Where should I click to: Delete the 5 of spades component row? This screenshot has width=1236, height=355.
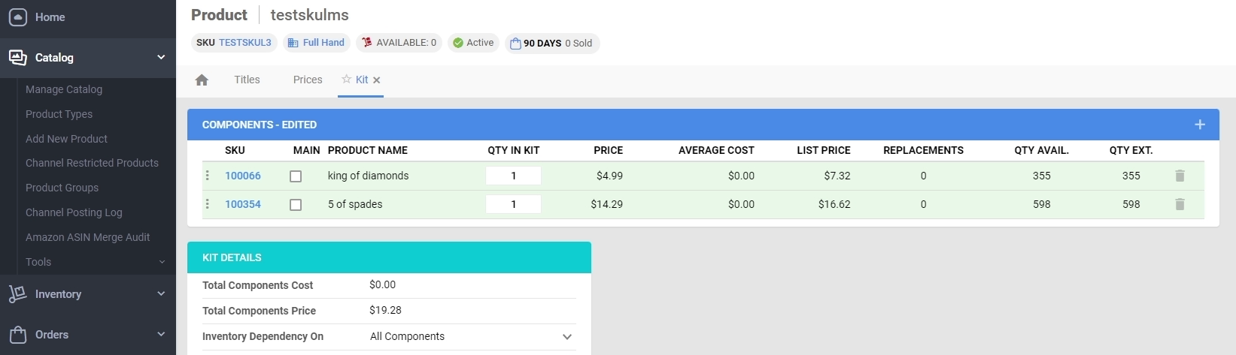point(1180,204)
